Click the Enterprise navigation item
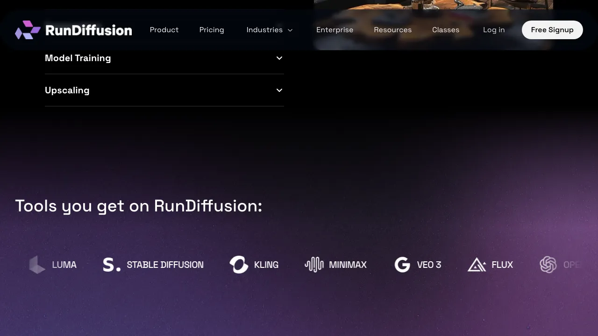Image resolution: width=598 pixels, height=336 pixels. tap(335, 29)
